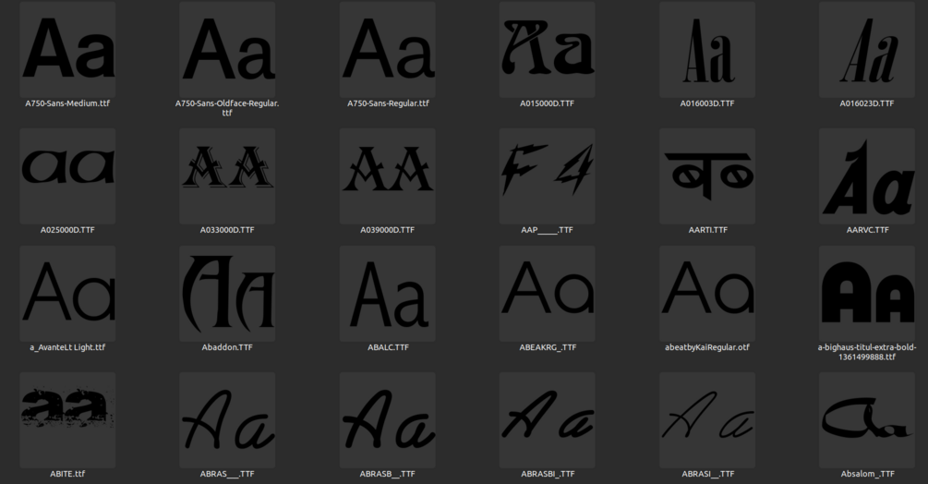Click the A016003D.TTF file name label
The height and width of the screenshot is (484, 928).
707,103
